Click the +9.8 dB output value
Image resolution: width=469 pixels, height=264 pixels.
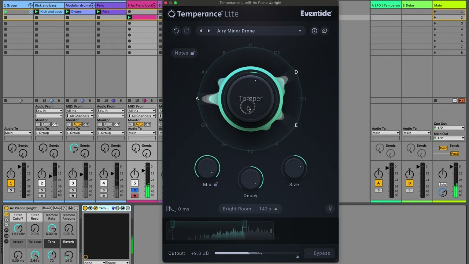tap(200, 253)
